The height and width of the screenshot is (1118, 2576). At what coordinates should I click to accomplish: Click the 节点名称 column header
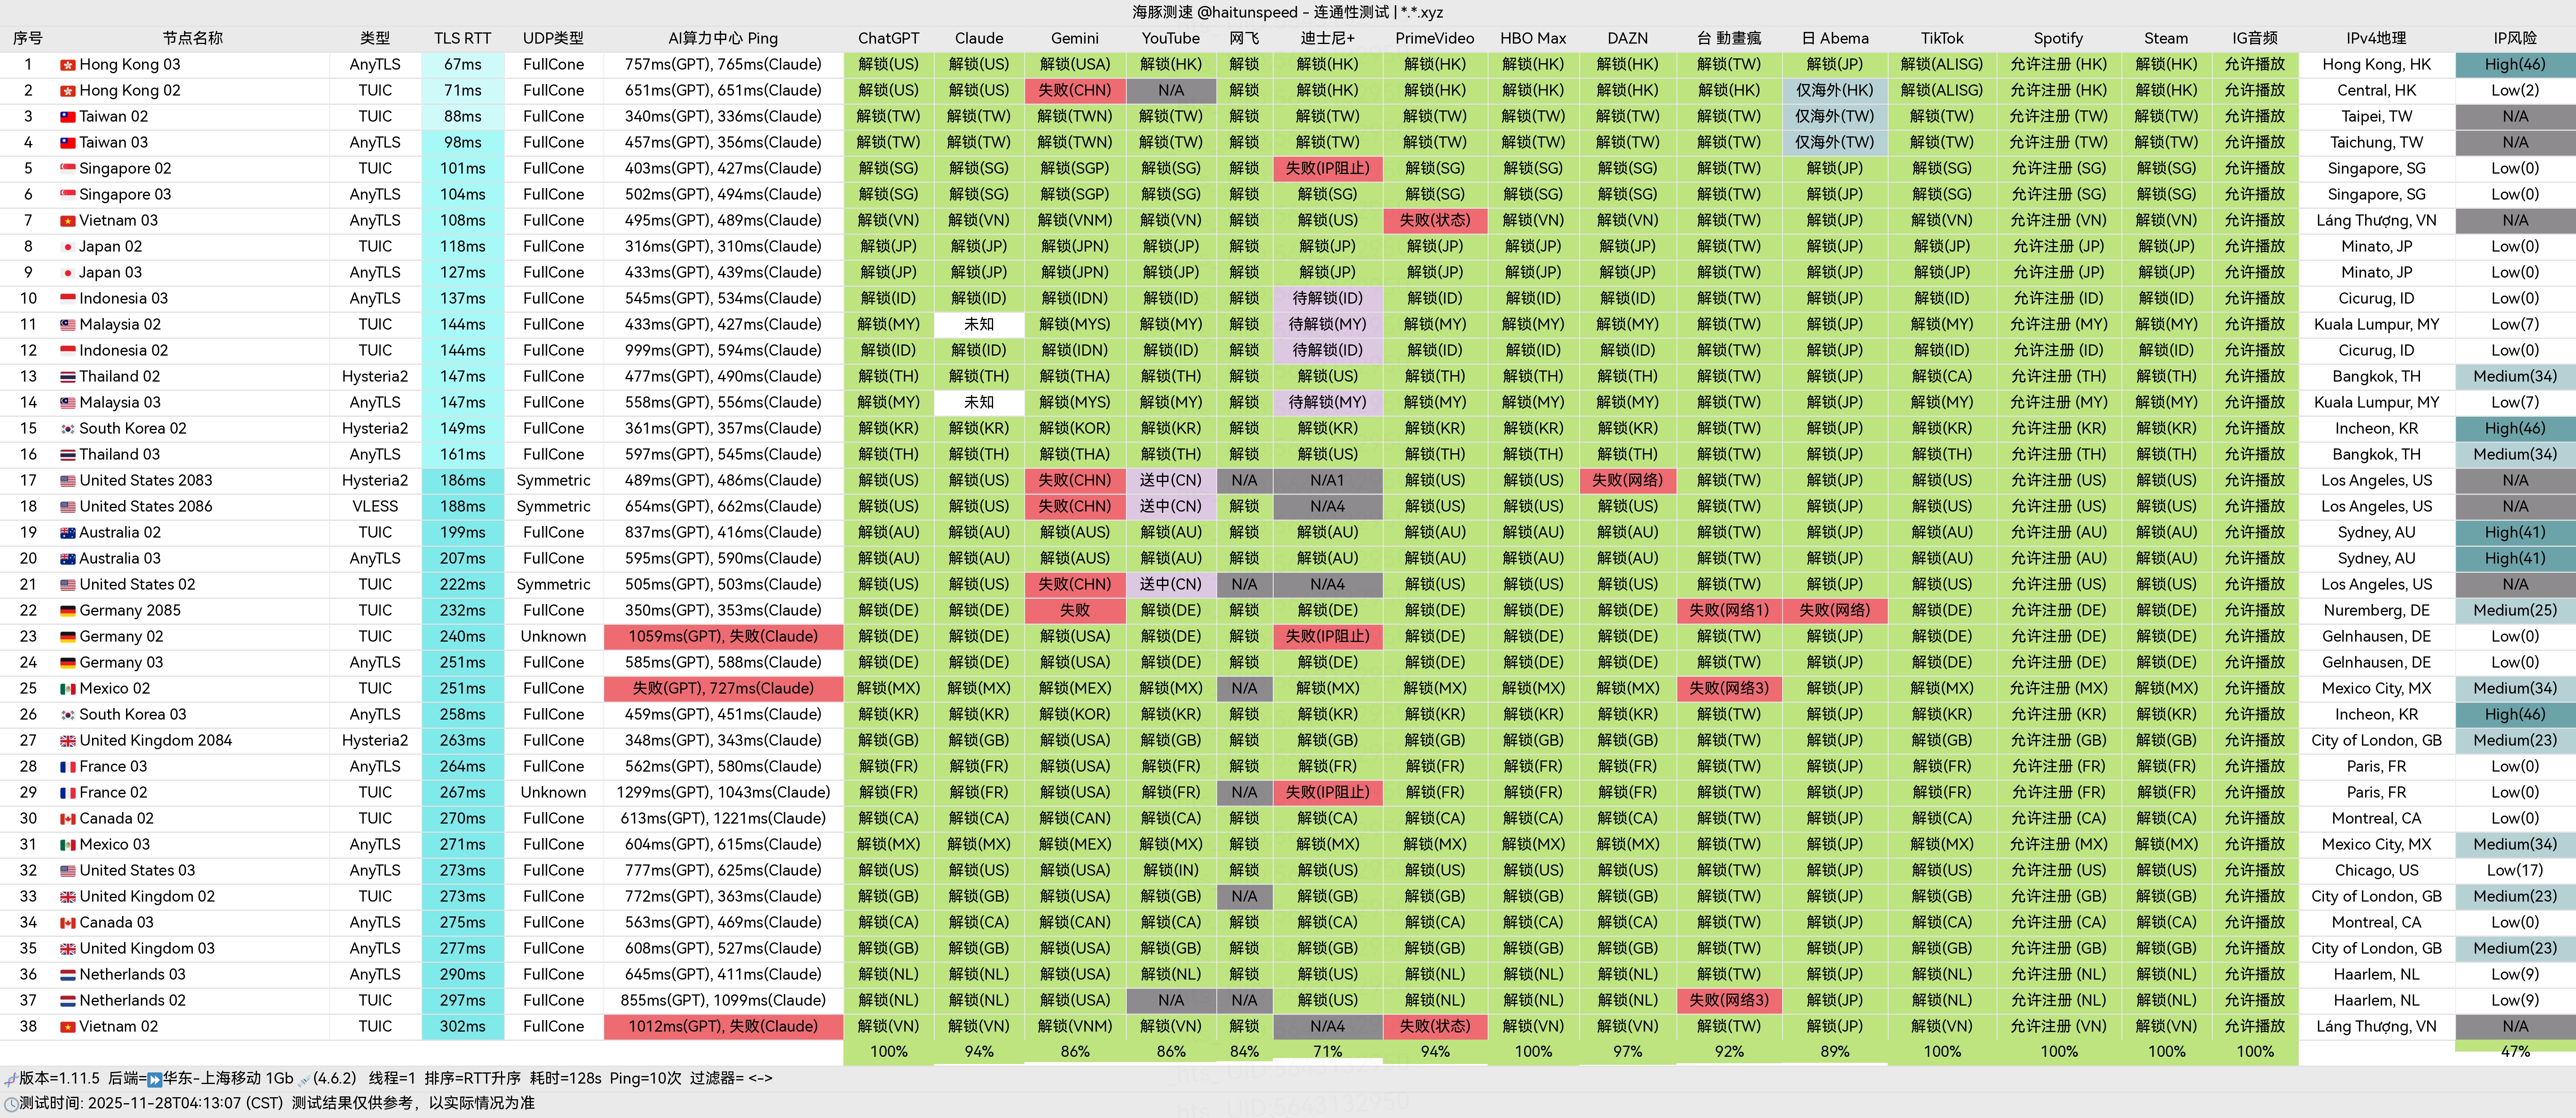click(192, 38)
